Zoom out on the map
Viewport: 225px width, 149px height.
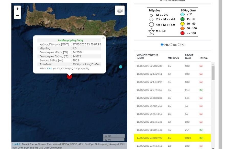[x=17, y=16]
